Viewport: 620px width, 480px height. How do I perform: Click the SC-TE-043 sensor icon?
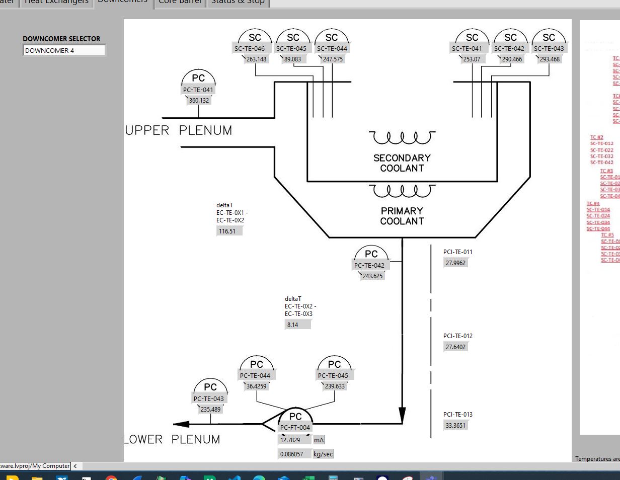pos(549,38)
